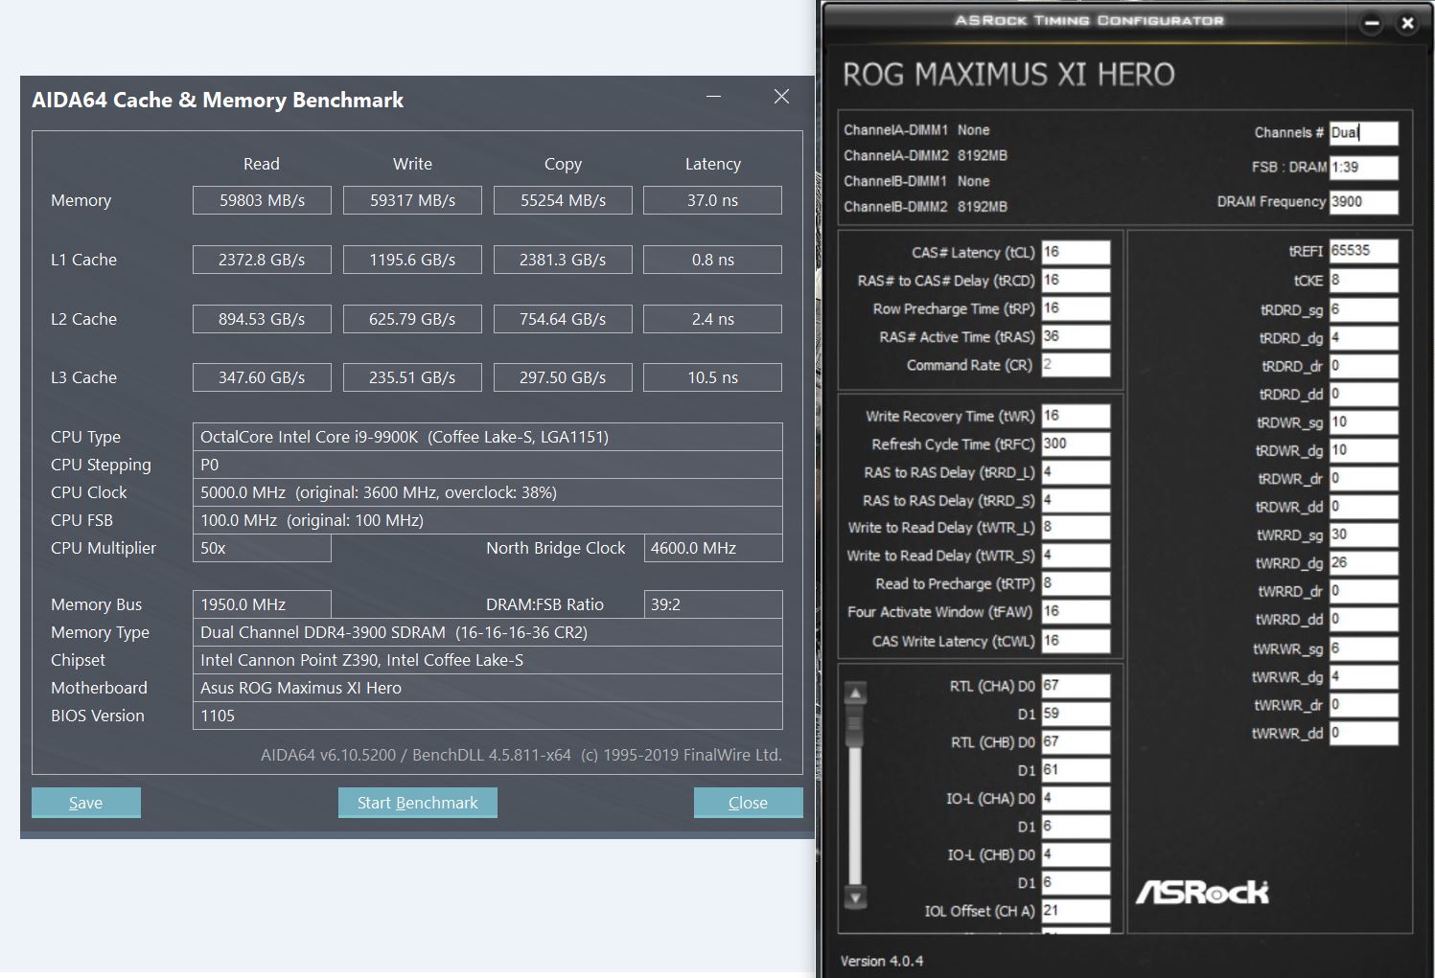Viewport: 1435px width, 978px height.
Task: Select the FSB : DRAM ratio field
Action: pyautogui.click(x=1363, y=168)
